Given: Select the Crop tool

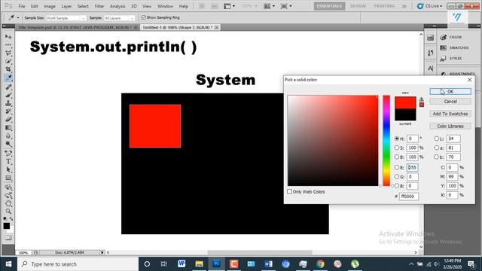Looking at the screenshot, I should coord(8,69).
